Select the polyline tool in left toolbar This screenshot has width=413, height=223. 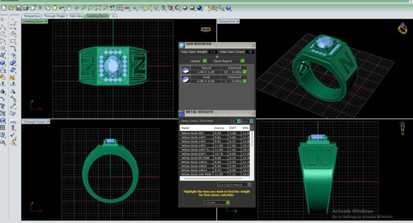pos(3,27)
